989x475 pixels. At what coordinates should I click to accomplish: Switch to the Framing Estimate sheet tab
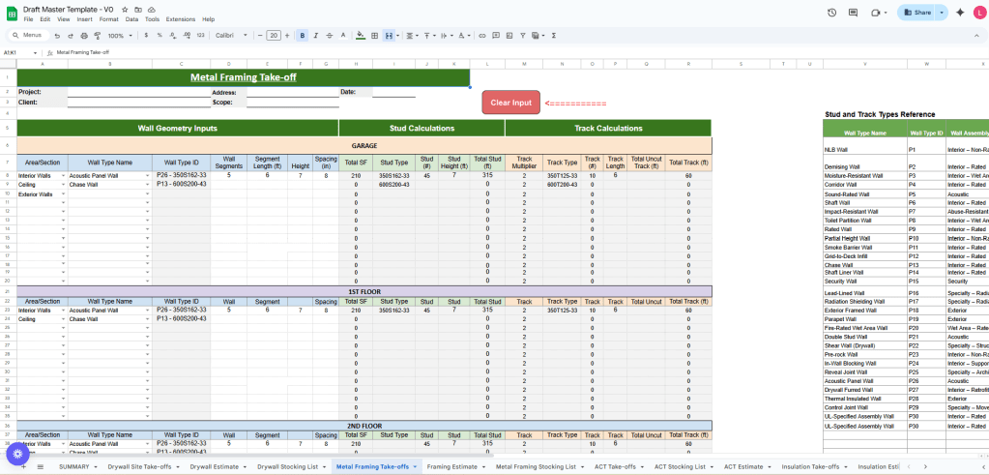coord(452,466)
